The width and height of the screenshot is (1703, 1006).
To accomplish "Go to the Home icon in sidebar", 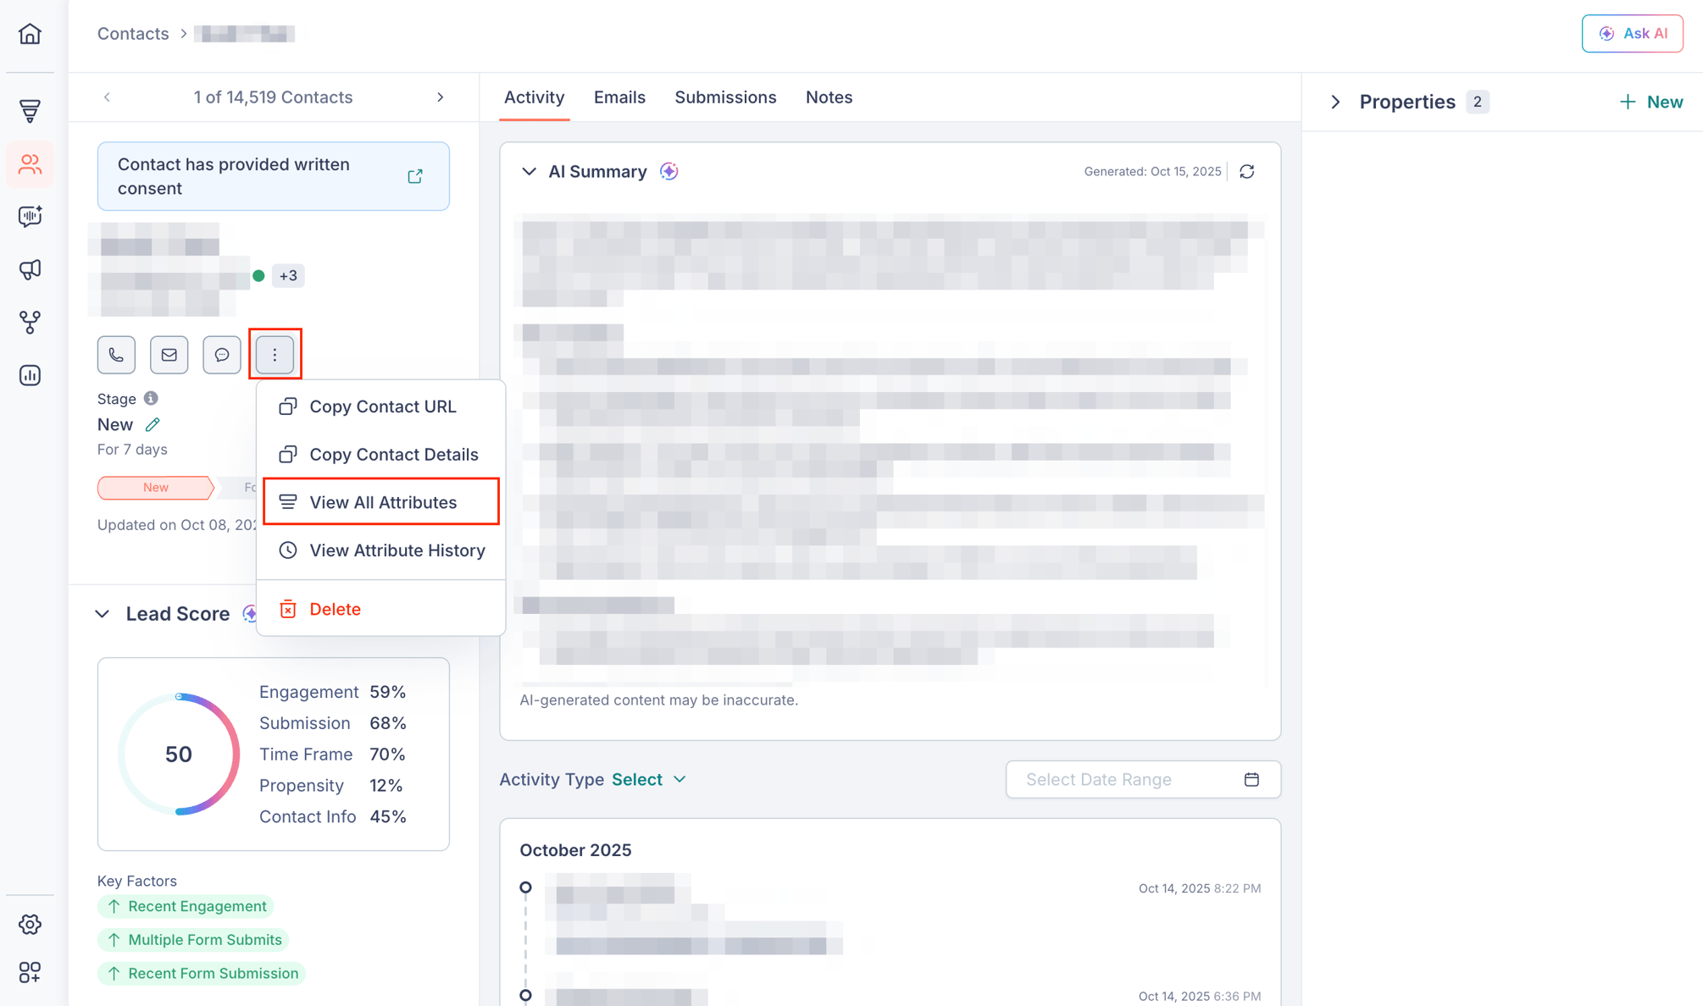I will pyautogui.click(x=30, y=34).
